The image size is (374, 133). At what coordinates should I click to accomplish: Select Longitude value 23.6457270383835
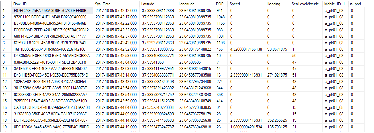195,107
